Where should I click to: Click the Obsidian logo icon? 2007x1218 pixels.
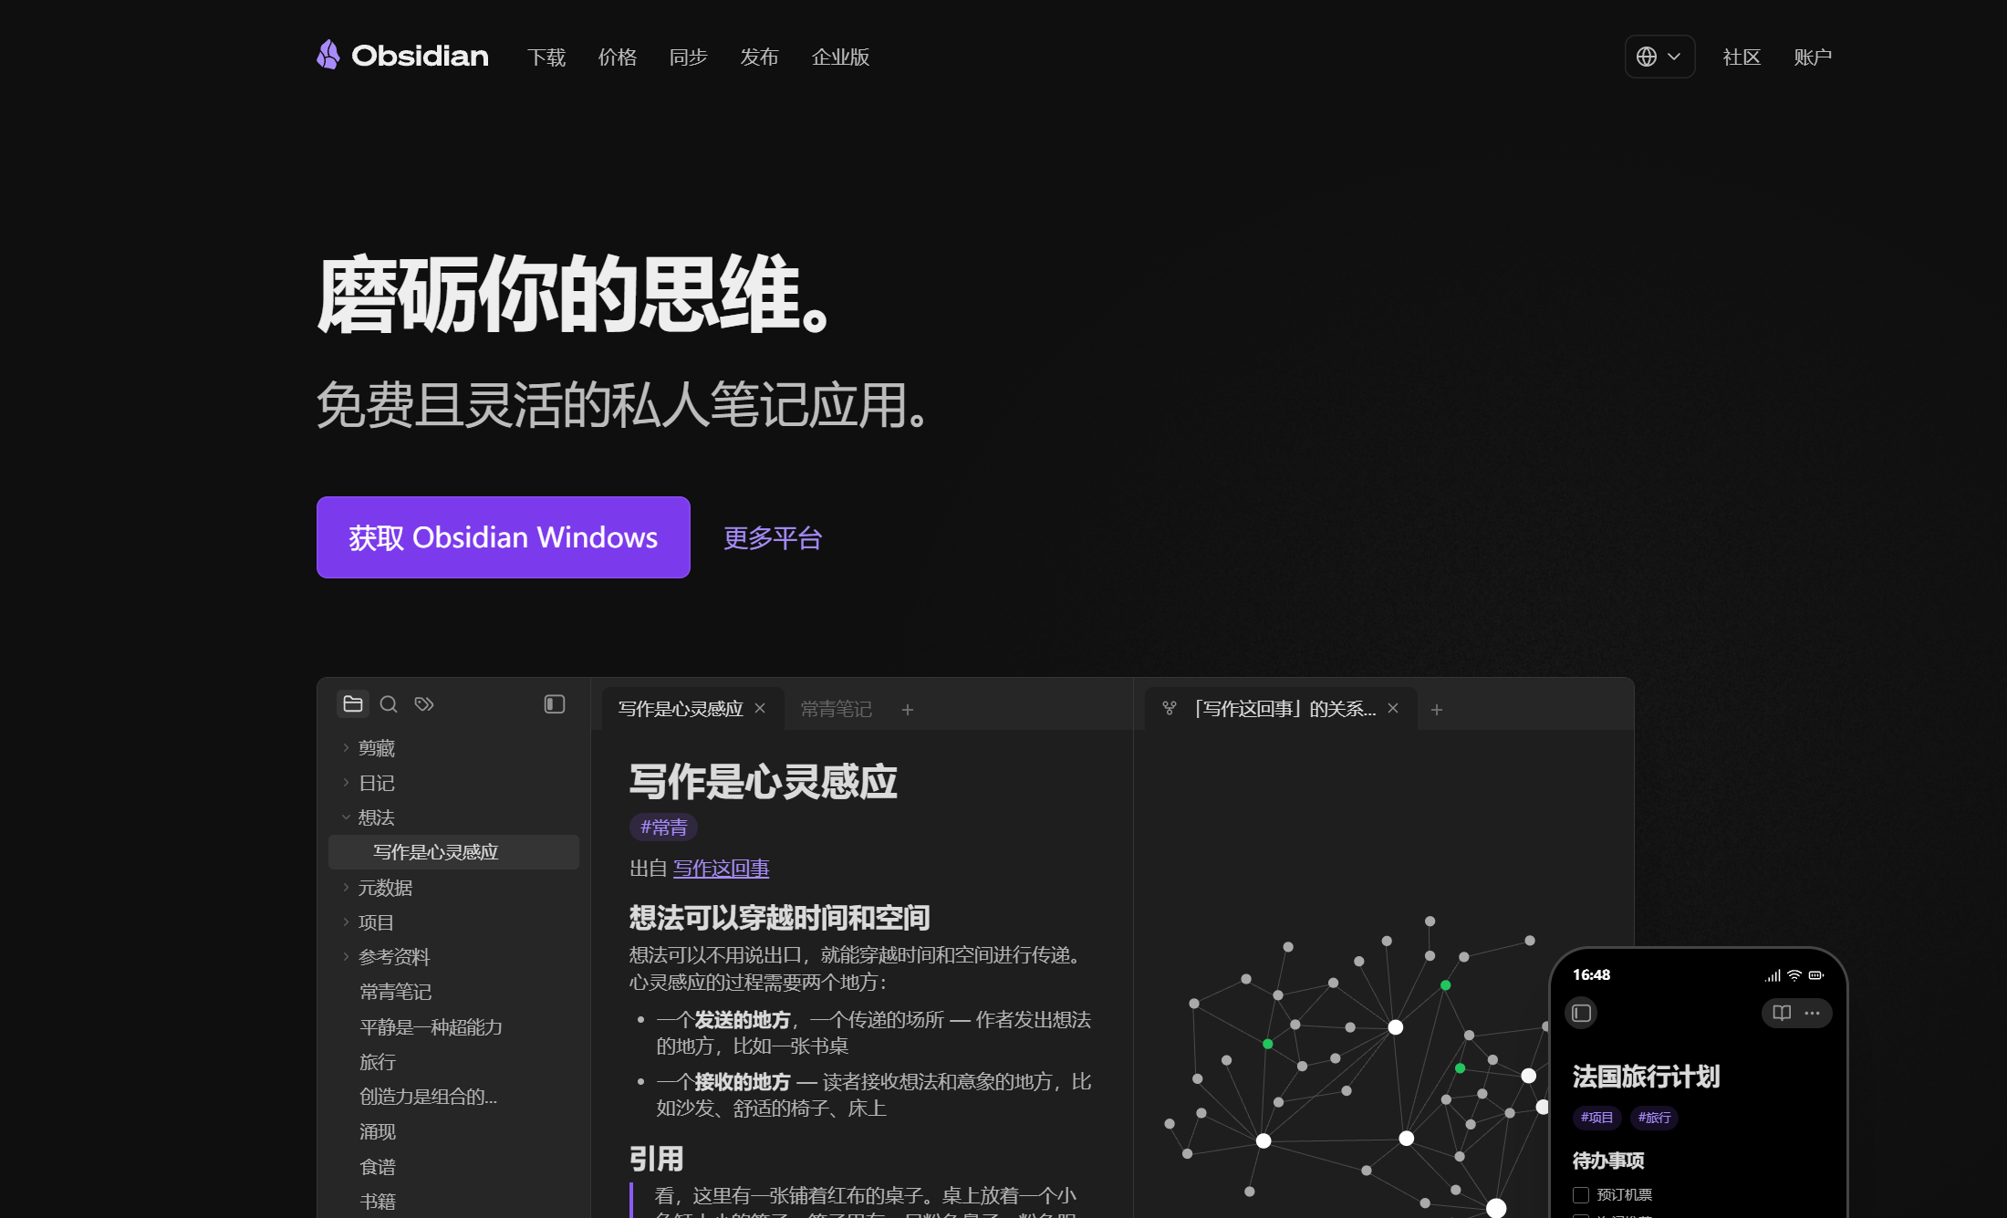click(328, 55)
